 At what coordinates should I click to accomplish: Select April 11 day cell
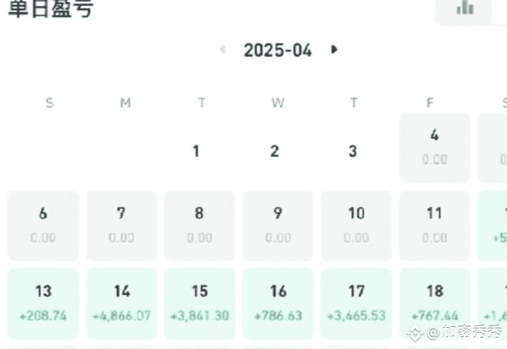[435, 226]
